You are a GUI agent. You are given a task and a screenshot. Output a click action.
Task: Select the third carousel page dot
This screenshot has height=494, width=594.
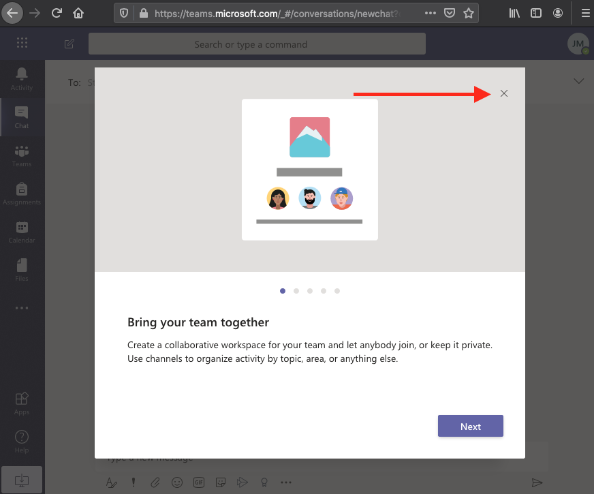(310, 291)
